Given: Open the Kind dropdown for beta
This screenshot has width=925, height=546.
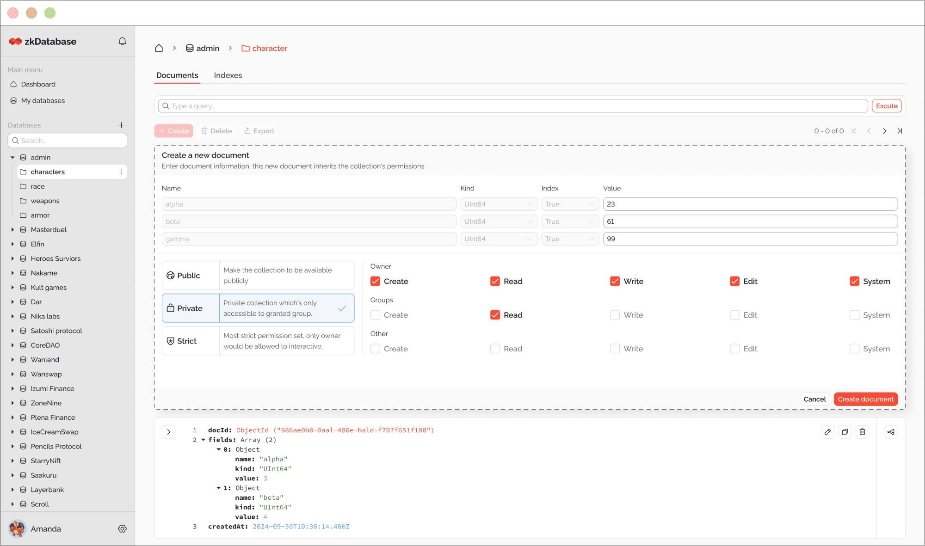Looking at the screenshot, I should tap(499, 221).
